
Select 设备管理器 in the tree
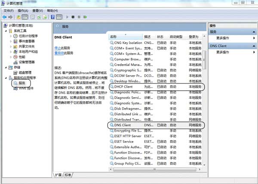(27, 62)
